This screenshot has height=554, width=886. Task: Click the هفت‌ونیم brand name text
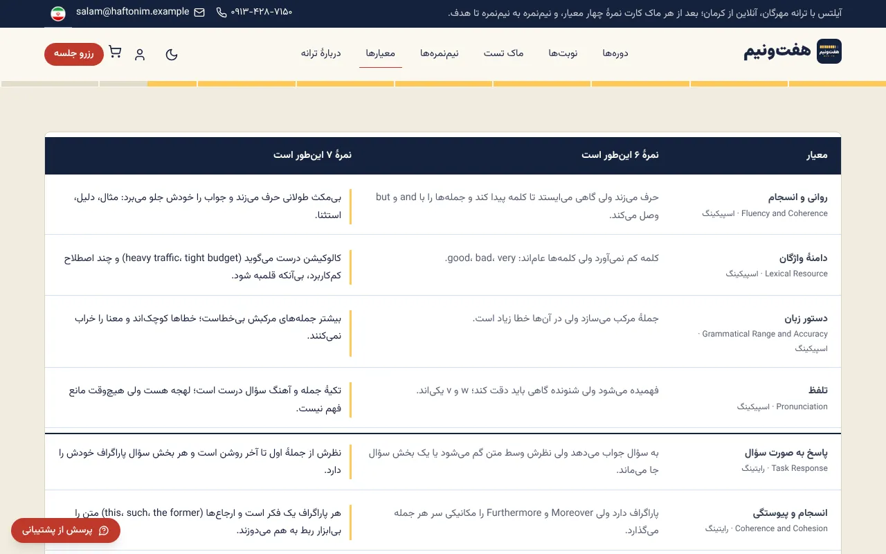coord(777,51)
